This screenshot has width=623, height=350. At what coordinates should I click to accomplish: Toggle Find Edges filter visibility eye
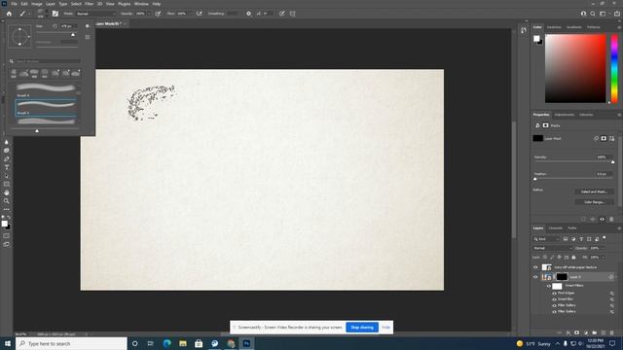pos(554,294)
